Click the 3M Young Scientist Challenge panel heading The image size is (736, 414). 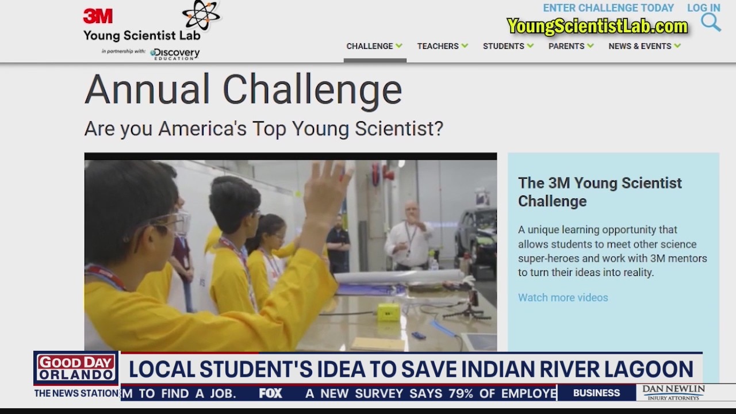[x=600, y=191]
